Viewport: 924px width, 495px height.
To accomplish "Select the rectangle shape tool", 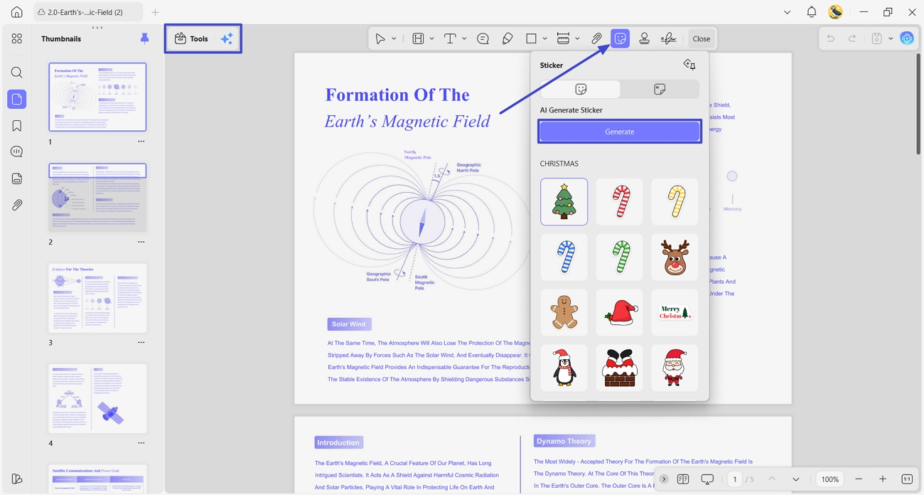I will 531,38.
